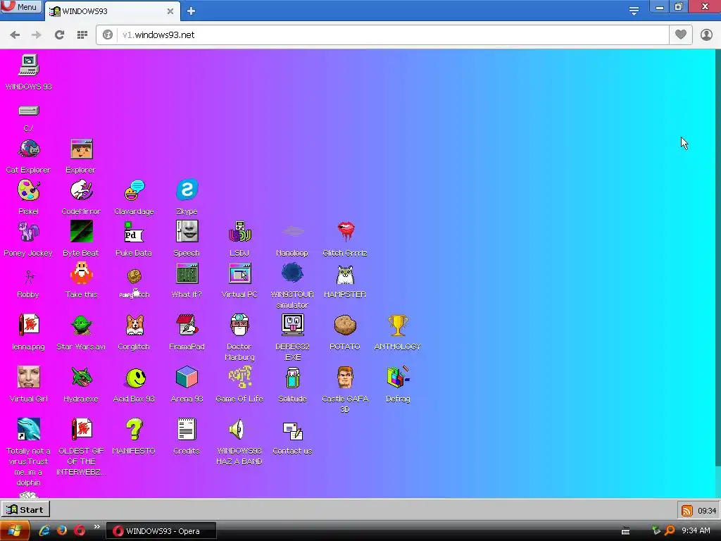Open Credits notepad icon
721x541 pixels.
click(x=187, y=429)
